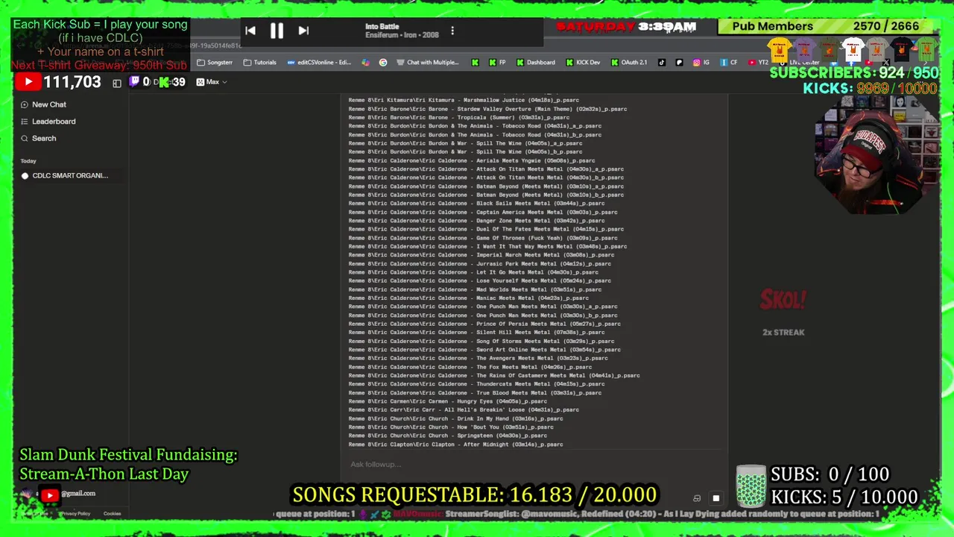Click Eric Church - Drink In My Hand
This screenshot has width=954, height=537.
[455, 418]
